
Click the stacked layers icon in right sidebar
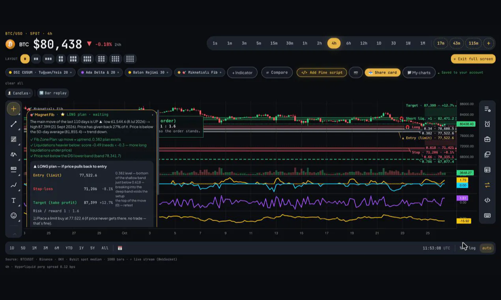point(487,154)
